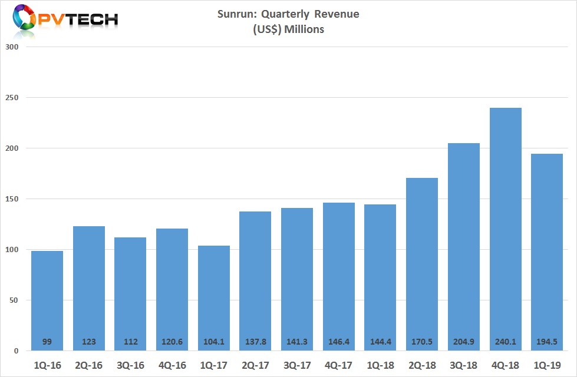The width and height of the screenshot is (577, 377).
Task: Click the data label '141.3'
Action: point(297,342)
